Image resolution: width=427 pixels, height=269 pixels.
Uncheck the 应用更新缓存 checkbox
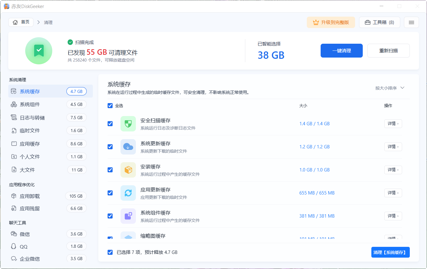(x=110, y=193)
